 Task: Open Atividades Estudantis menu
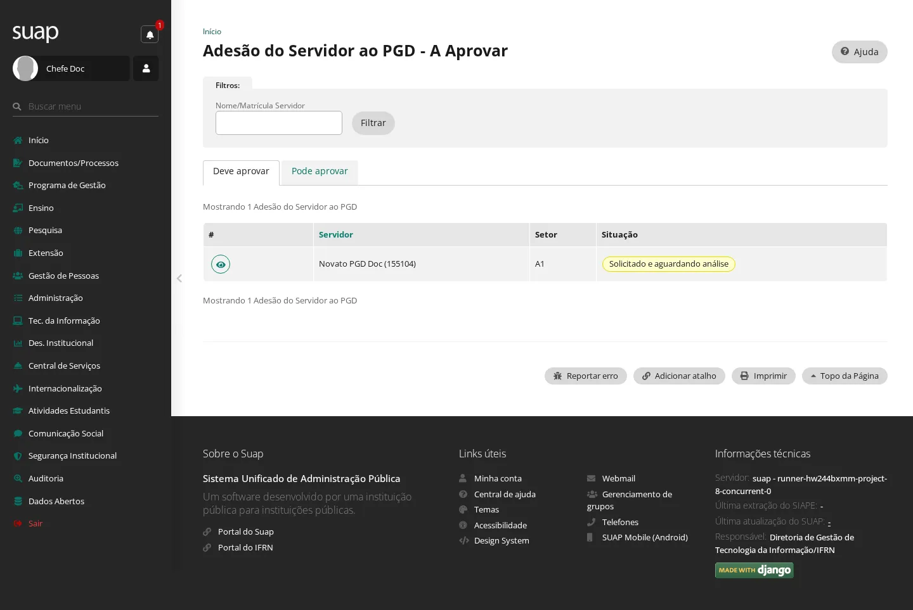(x=86, y=410)
